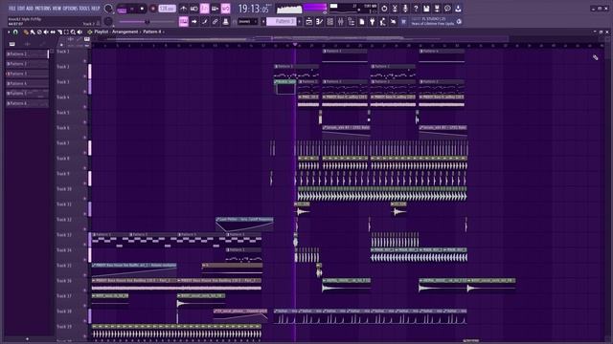Toggle blend recording overdub icon

(x=215, y=9)
